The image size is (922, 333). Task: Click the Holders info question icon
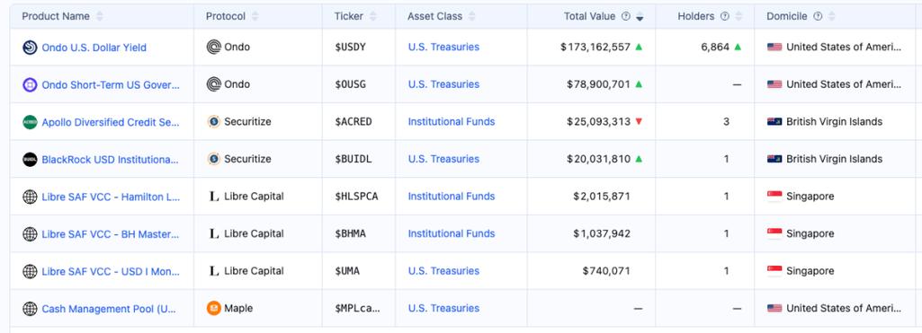pos(725,16)
